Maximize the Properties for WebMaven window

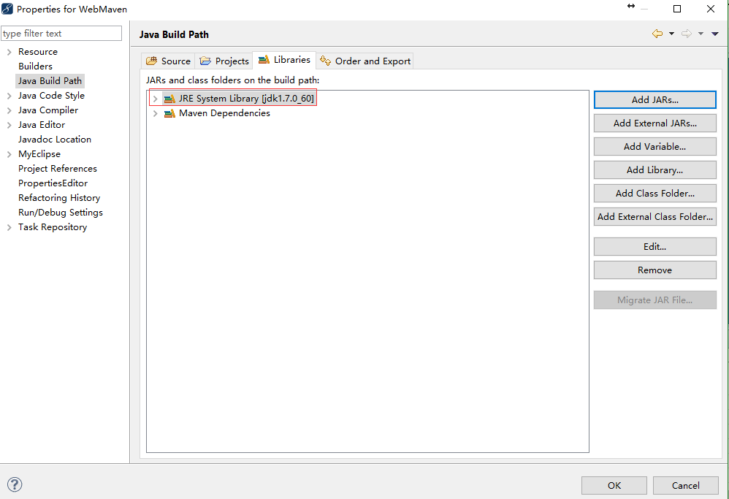pyautogui.click(x=677, y=9)
